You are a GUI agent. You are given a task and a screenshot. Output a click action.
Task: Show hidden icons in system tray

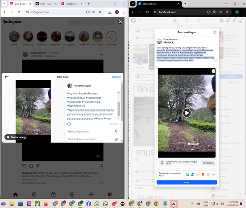[x=192, y=204]
